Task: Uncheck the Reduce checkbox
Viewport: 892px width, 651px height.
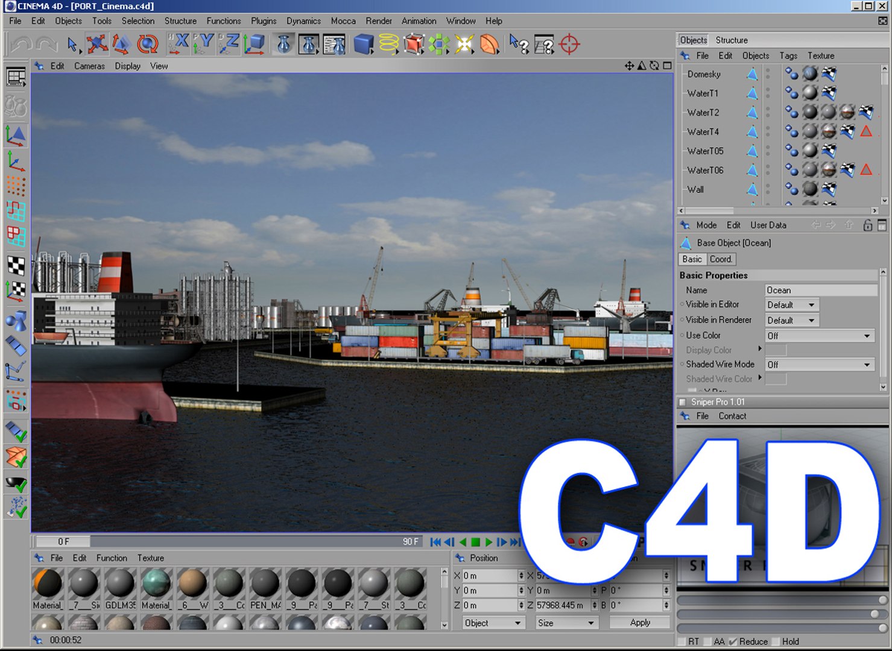Action: point(733,641)
